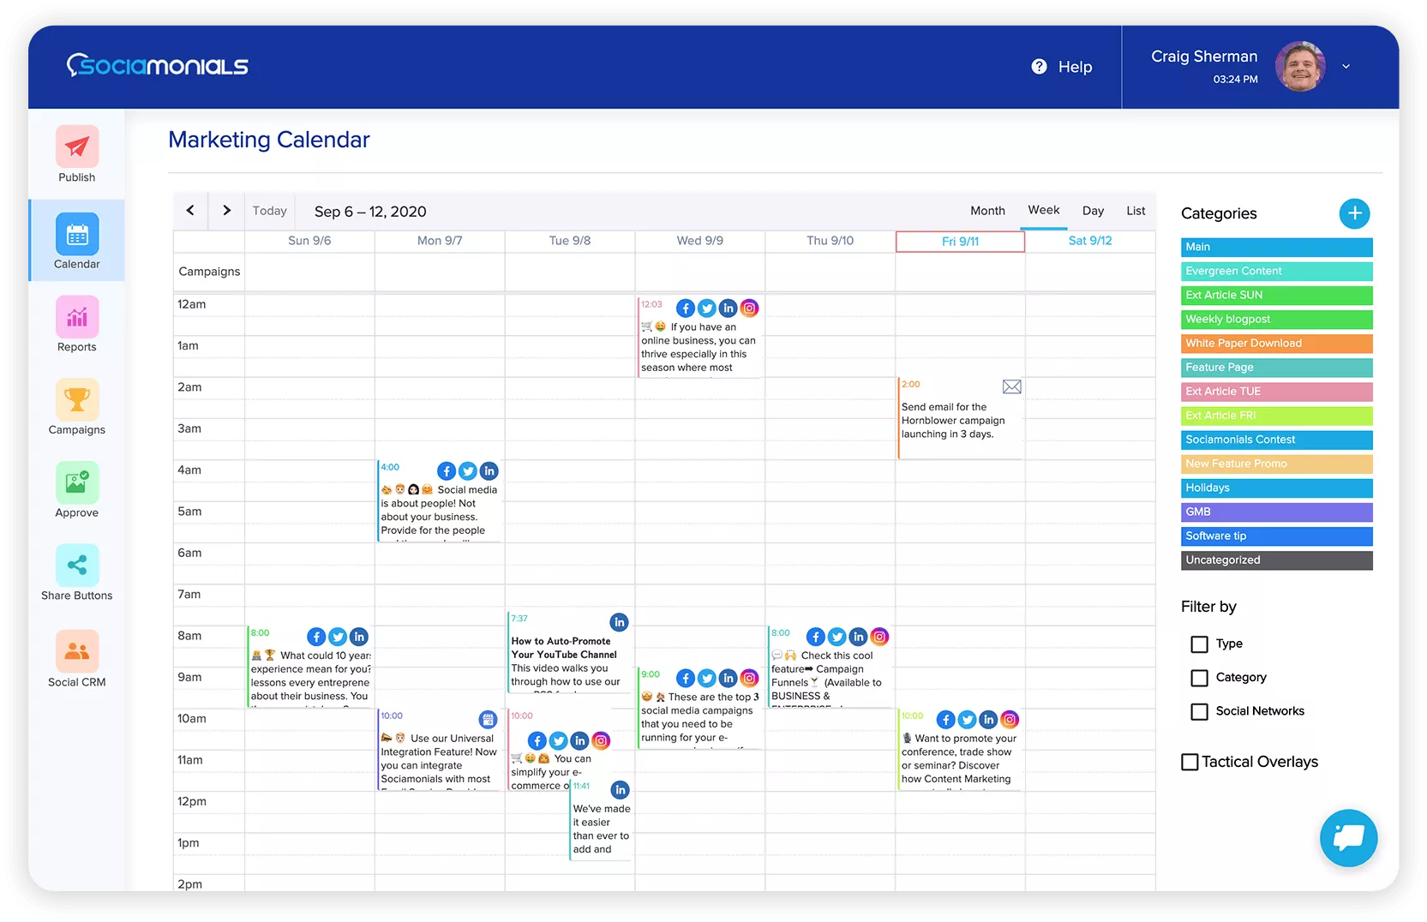This screenshot has height=922, width=1427.
Task: Switch to List view tab
Action: click(x=1136, y=211)
